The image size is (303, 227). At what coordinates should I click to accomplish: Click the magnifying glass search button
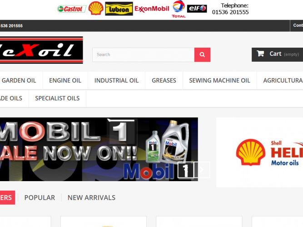pos(202,54)
